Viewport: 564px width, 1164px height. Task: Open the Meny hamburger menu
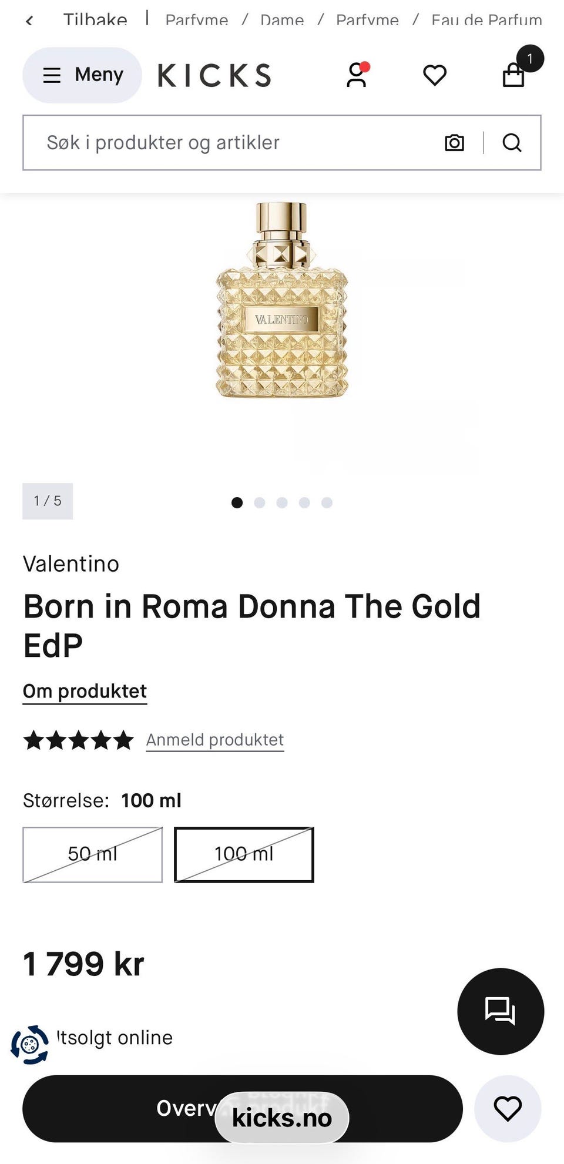82,75
